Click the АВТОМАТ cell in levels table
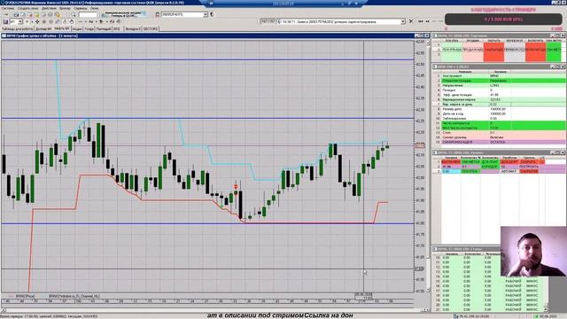Screen dimensions: 567x319 (509, 171)
